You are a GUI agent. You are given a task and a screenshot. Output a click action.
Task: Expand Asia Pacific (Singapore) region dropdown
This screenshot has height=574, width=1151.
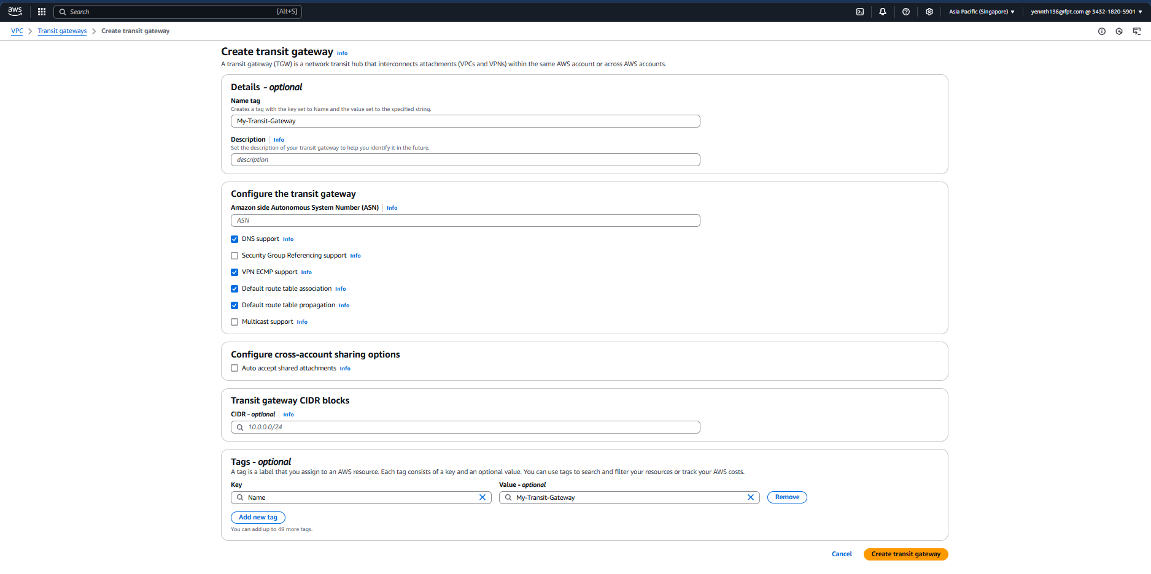click(x=981, y=12)
